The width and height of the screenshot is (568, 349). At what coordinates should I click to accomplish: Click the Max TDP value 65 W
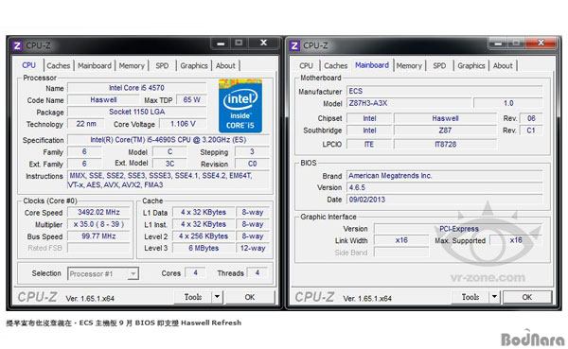pos(191,100)
